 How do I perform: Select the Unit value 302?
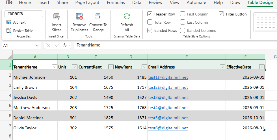pos(68,126)
